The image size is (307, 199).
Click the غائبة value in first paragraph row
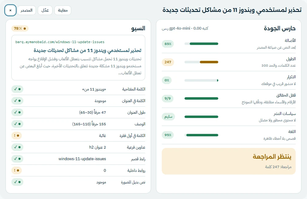(x=103, y=136)
